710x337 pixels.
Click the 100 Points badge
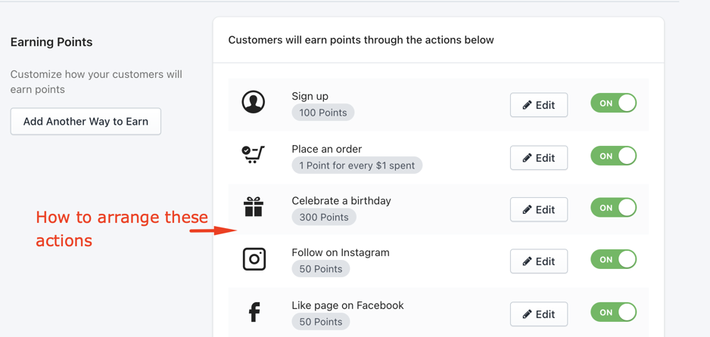point(323,113)
